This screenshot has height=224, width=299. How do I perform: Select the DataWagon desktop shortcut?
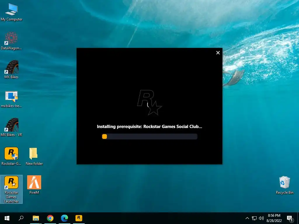coord(11,41)
